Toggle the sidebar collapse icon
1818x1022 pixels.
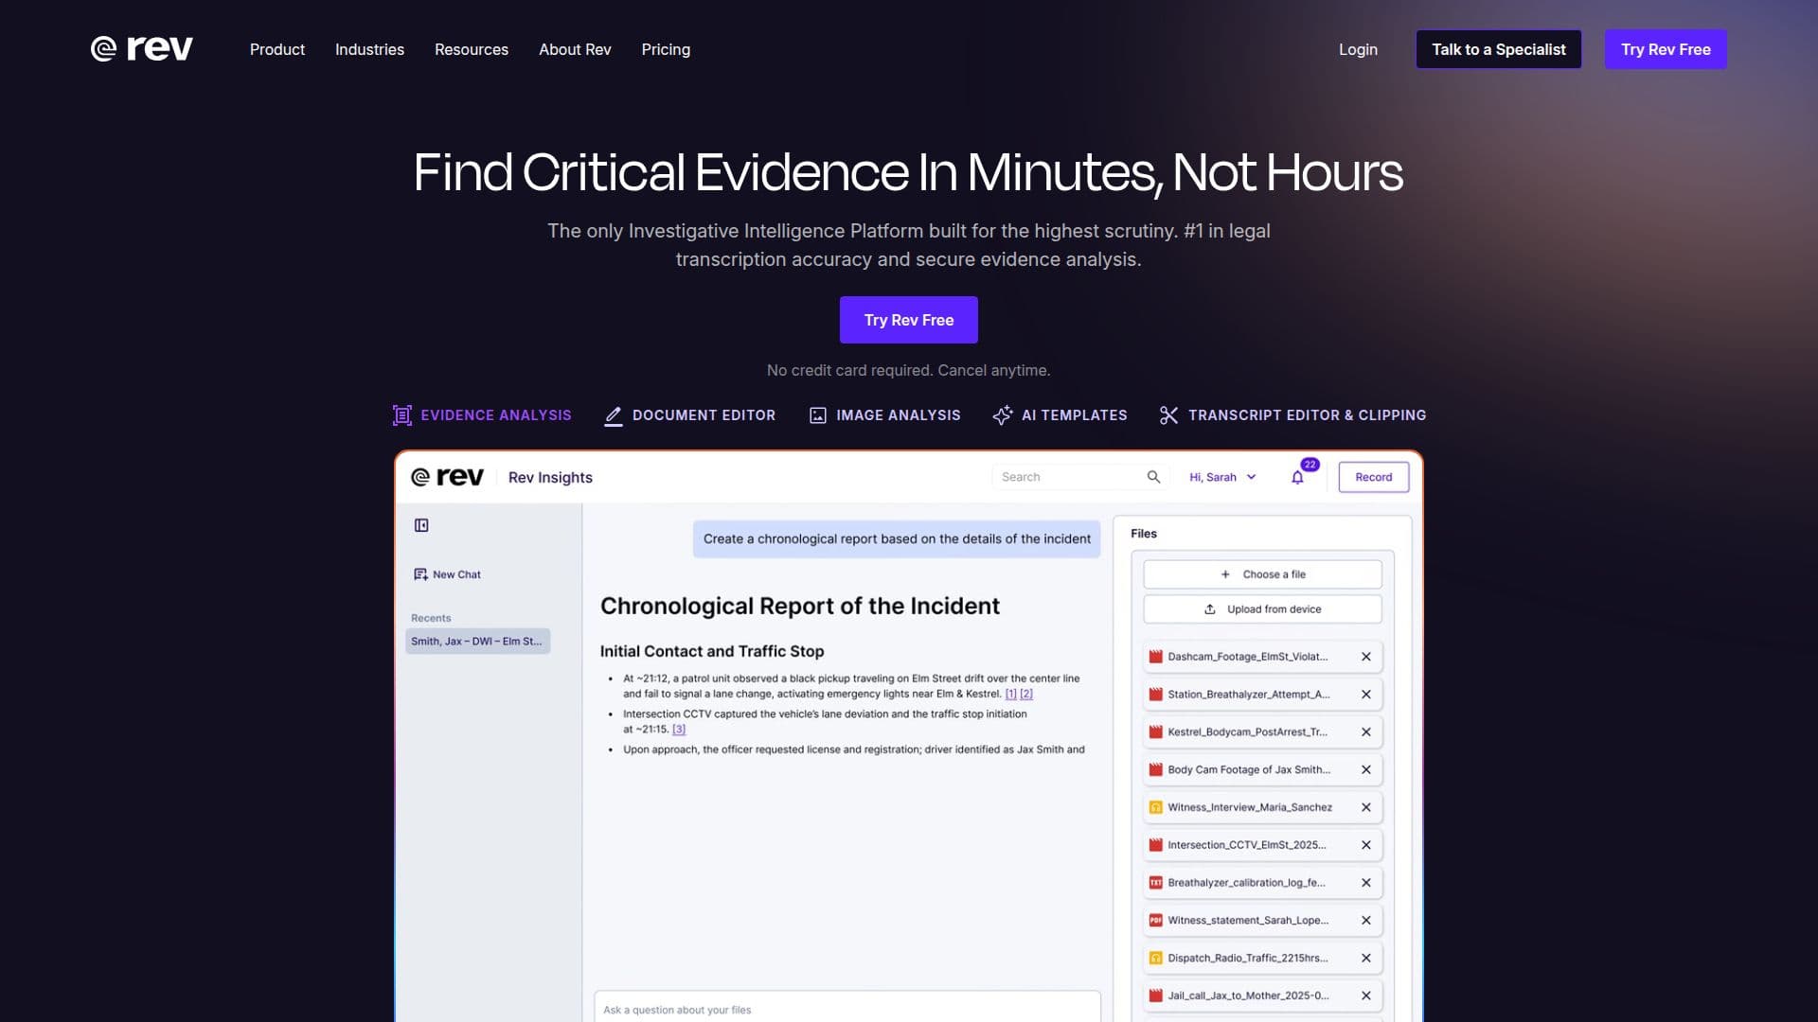pyautogui.click(x=421, y=525)
